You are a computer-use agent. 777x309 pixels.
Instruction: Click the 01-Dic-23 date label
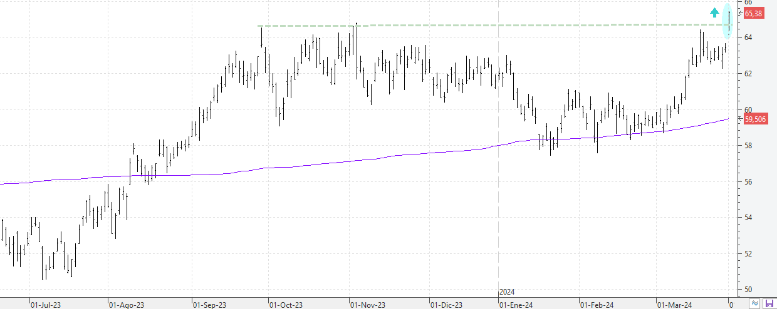(446, 305)
